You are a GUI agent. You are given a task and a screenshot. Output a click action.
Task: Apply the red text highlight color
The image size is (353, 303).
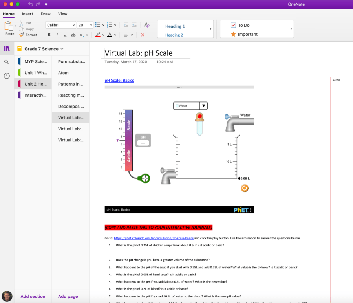98,35
